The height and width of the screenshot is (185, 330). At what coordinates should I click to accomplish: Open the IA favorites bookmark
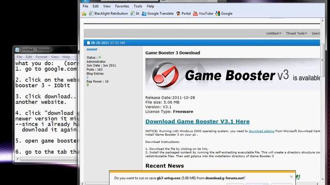[x=135, y=14]
